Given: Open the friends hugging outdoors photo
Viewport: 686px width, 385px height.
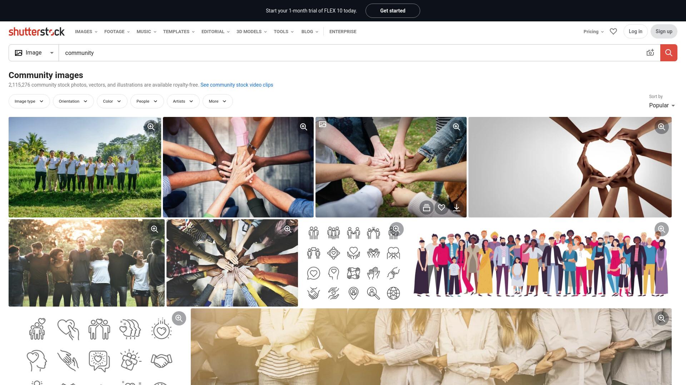Looking at the screenshot, I should click(86, 263).
